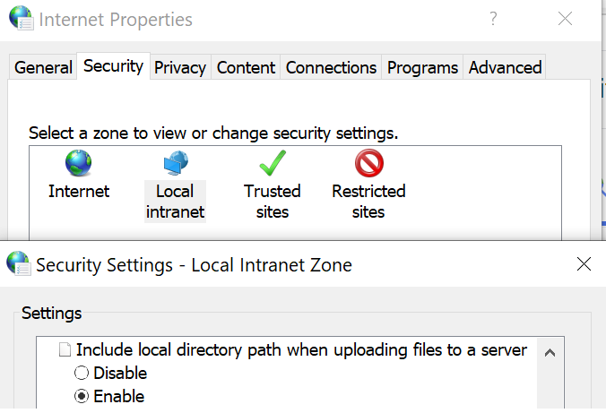The width and height of the screenshot is (606, 413).
Task: Switch to the General tab
Action: click(x=43, y=67)
